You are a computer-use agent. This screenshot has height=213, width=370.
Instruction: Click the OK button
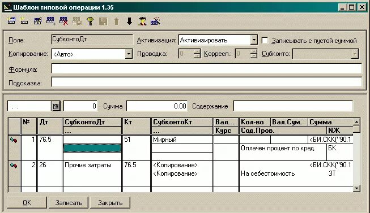click(x=27, y=203)
